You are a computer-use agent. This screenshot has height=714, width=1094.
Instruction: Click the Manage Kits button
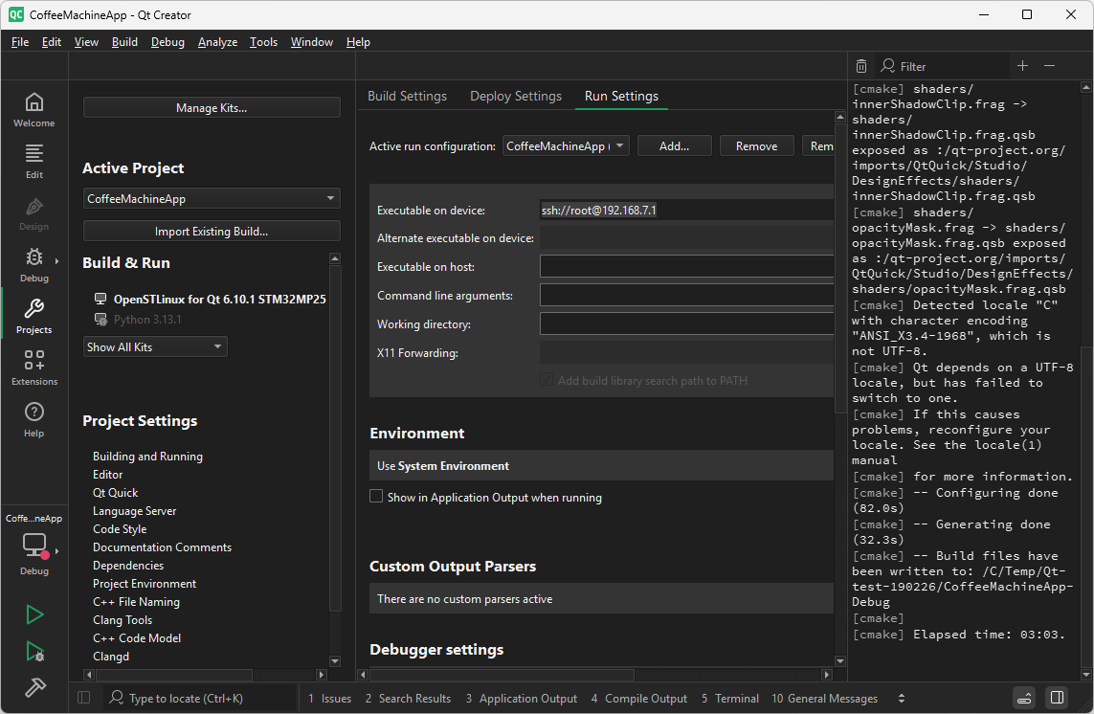coord(211,106)
